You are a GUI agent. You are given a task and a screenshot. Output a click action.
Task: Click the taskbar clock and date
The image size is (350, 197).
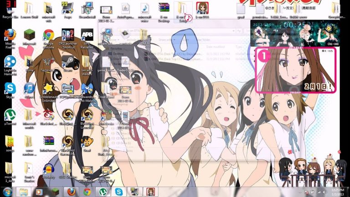pyautogui.click(x=338, y=192)
